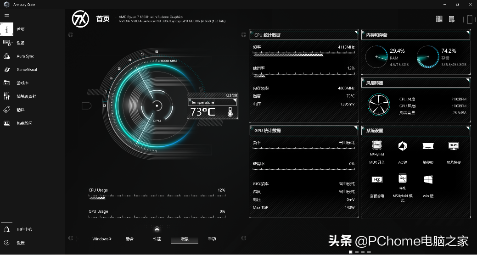This screenshot has width=477, height=255.
Task: Open the hamburger navigation menu
Action: 7,16
